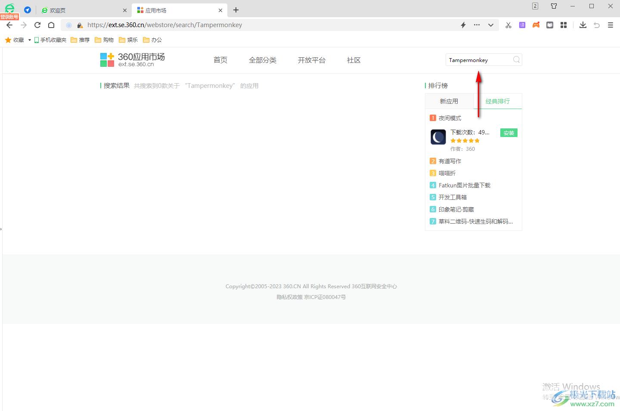The width and height of the screenshot is (620, 411).
Task: Click the 夜间模式 moon thumbnail
Action: pos(438,137)
